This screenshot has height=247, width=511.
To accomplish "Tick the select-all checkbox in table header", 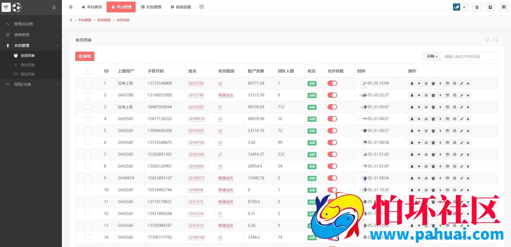I will [x=88, y=71].
